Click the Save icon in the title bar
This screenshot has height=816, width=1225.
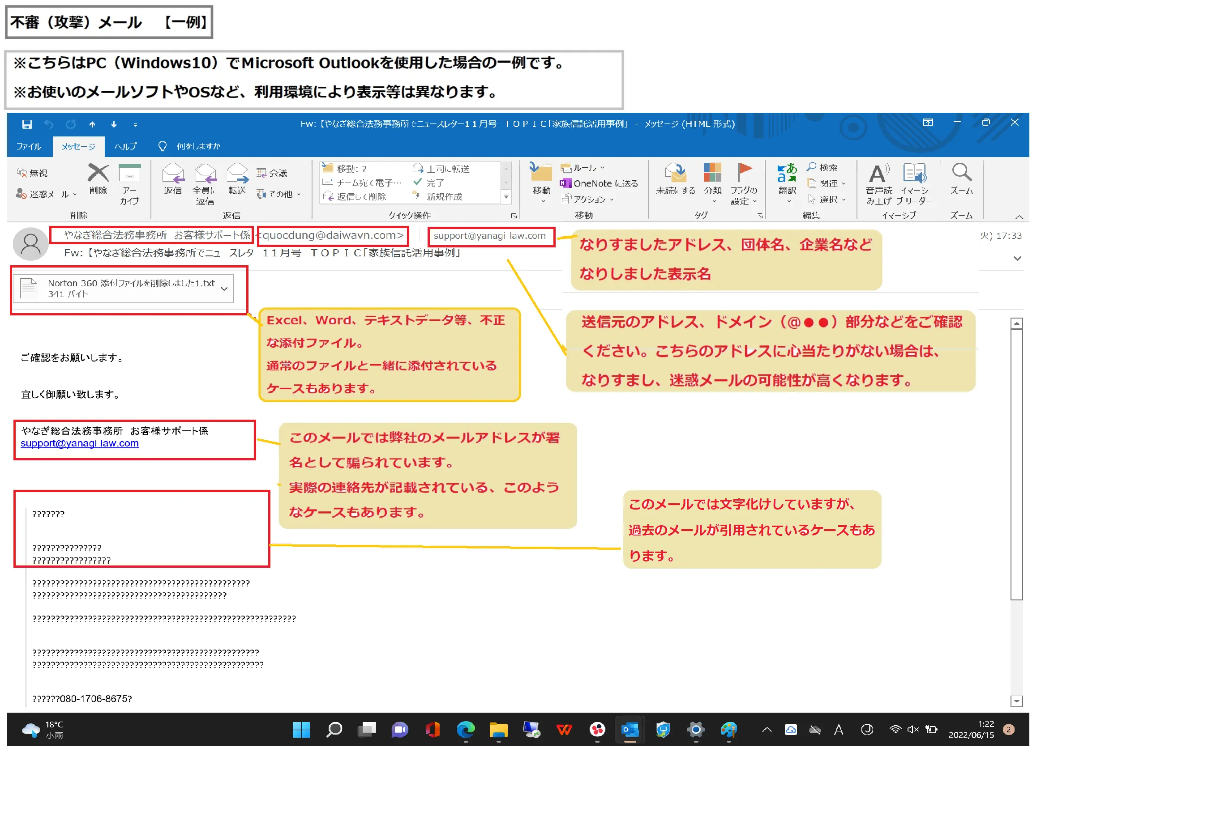(x=27, y=124)
